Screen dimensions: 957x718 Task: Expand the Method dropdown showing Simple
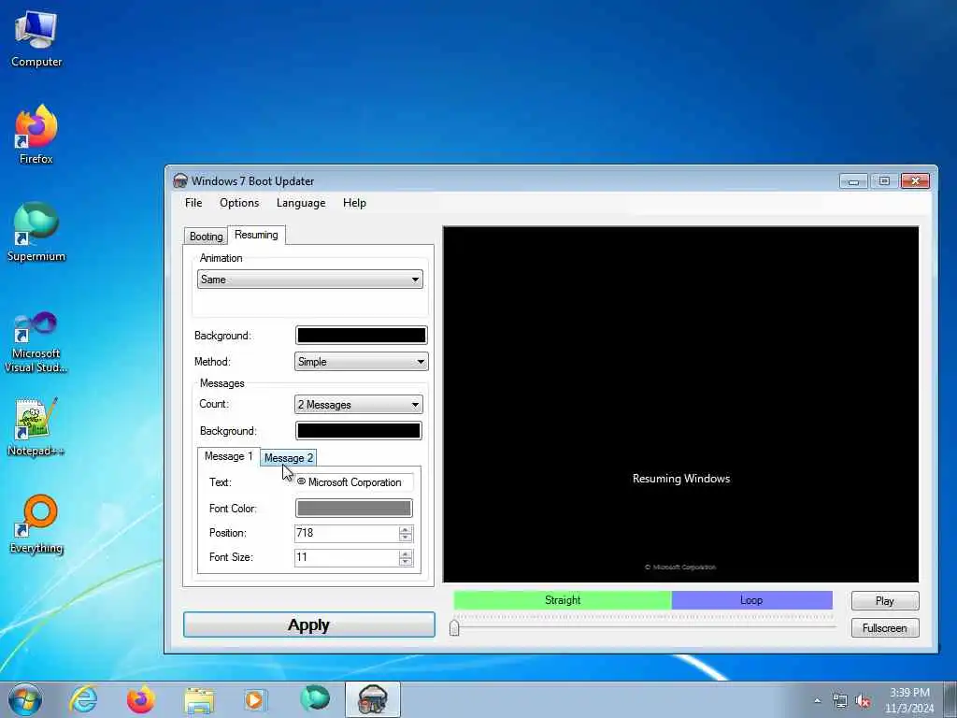[362, 362]
